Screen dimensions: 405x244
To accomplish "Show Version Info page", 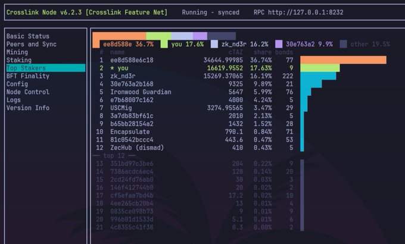I will pos(28,108).
